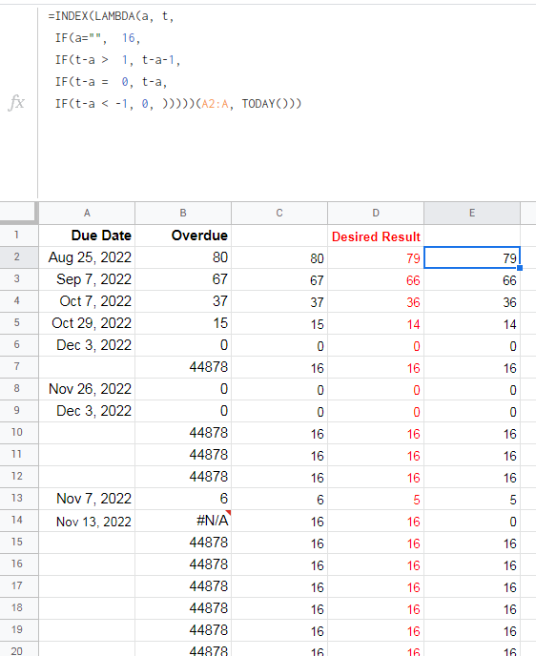Click red value 36 in column D
The height and width of the screenshot is (656, 536).
pyautogui.click(x=376, y=301)
